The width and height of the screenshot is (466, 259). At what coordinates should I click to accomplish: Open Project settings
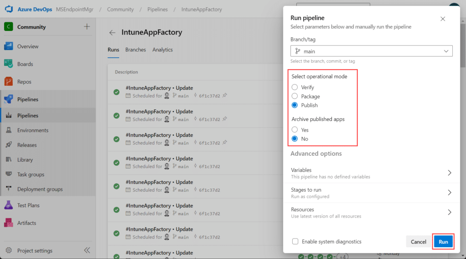(x=35, y=251)
